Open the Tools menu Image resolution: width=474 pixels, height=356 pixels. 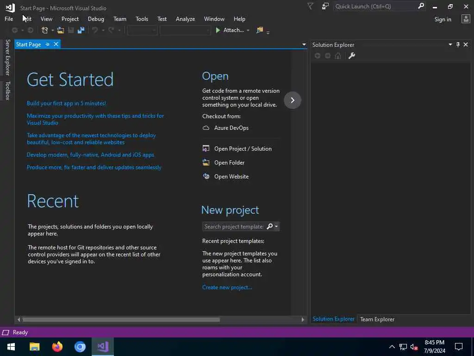click(x=142, y=19)
